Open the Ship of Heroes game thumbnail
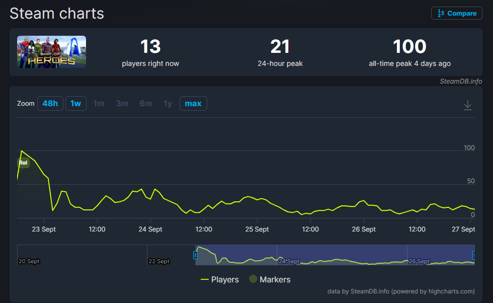This screenshot has height=303, width=493. pos(51,52)
